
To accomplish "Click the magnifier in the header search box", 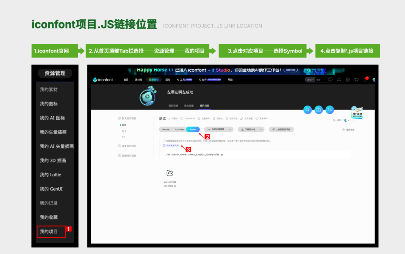I will [329, 80].
